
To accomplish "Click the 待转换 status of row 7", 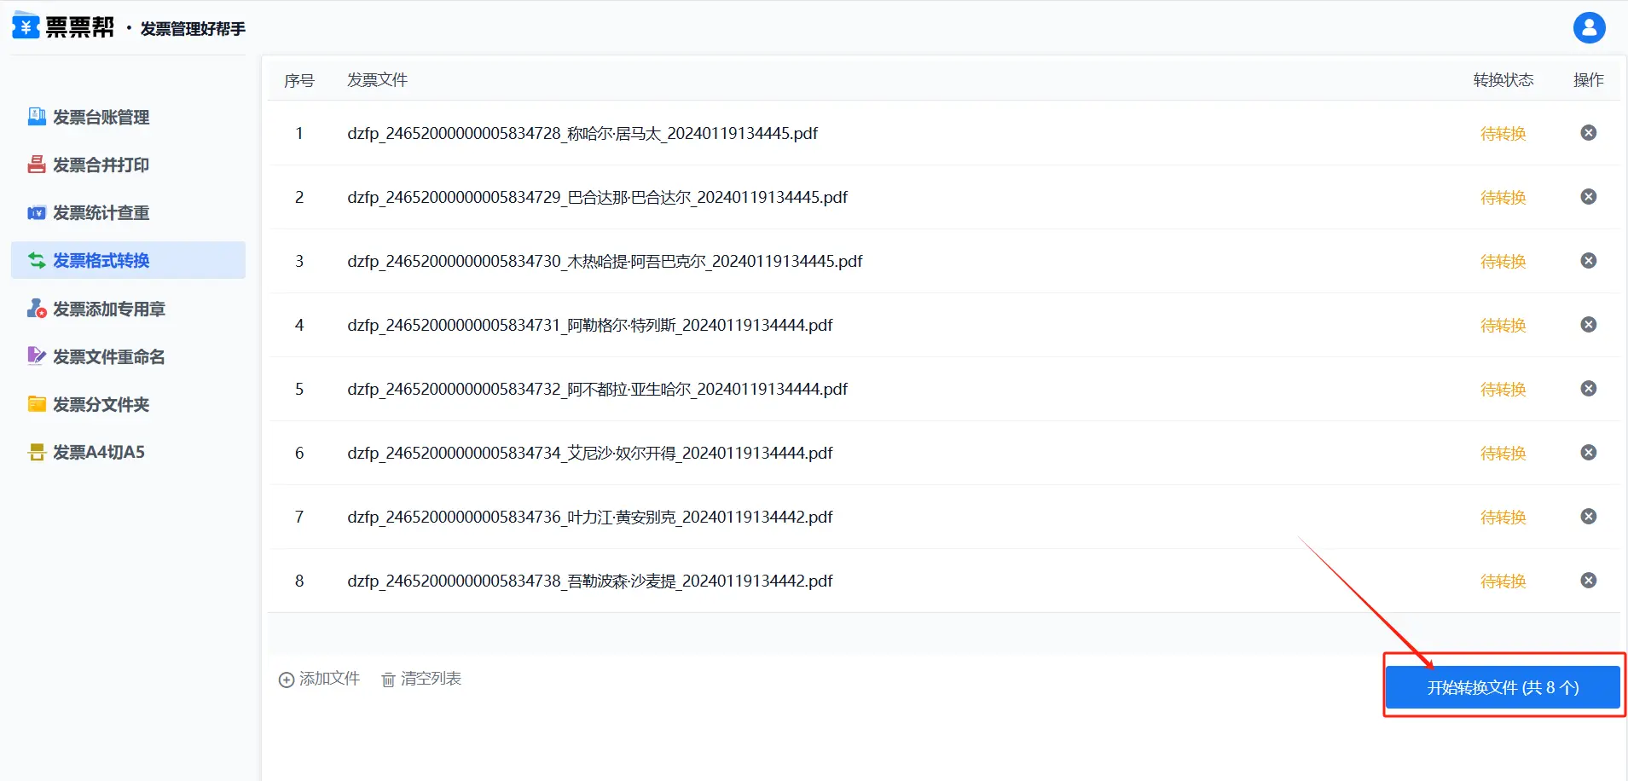I will (1503, 517).
